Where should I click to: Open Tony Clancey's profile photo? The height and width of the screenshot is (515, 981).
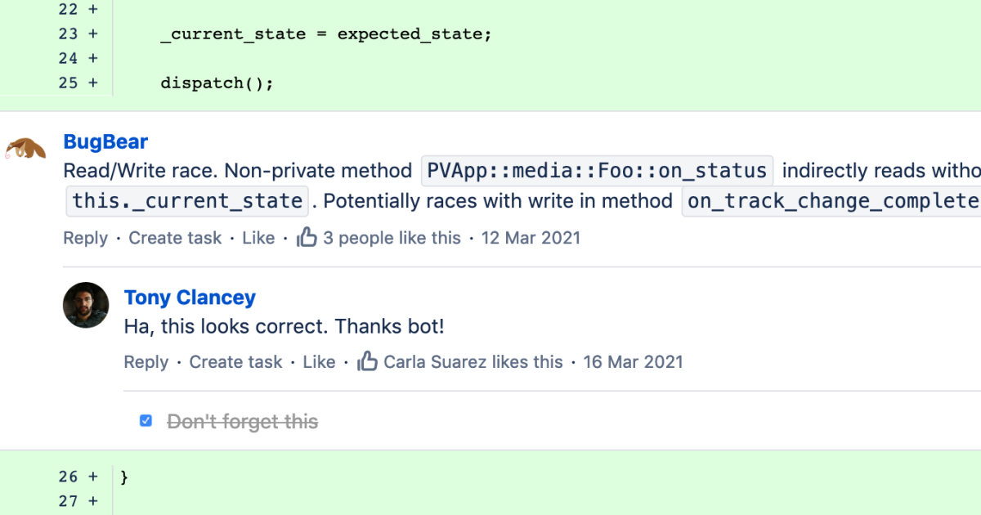[86, 305]
